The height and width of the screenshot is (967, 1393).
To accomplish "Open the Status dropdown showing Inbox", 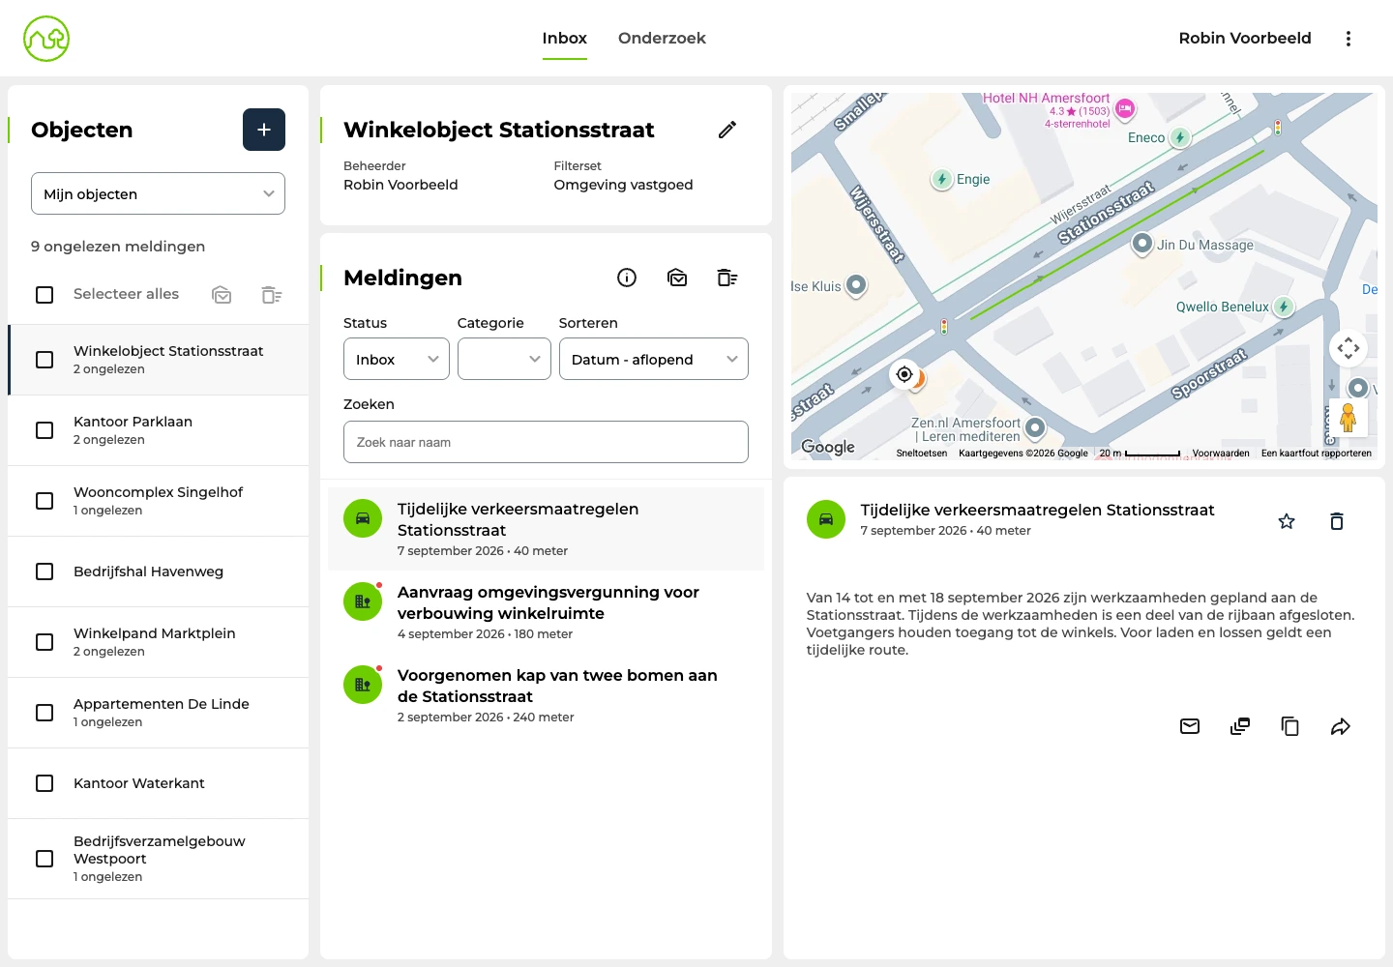I will (397, 359).
